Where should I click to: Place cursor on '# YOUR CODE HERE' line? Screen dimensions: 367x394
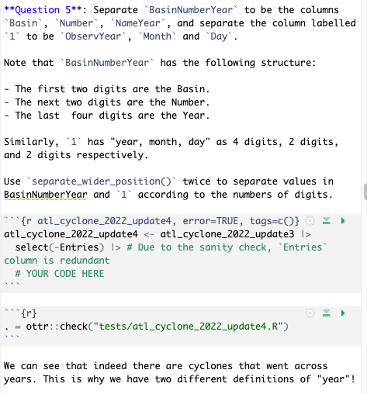click(60, 274)
